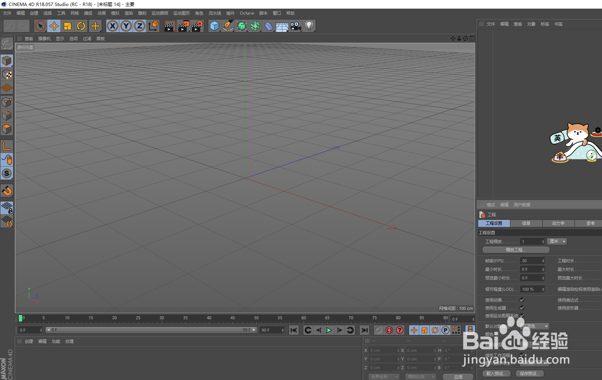This screenshot has width=602, height=380.
Task: Render to picture viewer icon
Action: click(x=184, y=26)
